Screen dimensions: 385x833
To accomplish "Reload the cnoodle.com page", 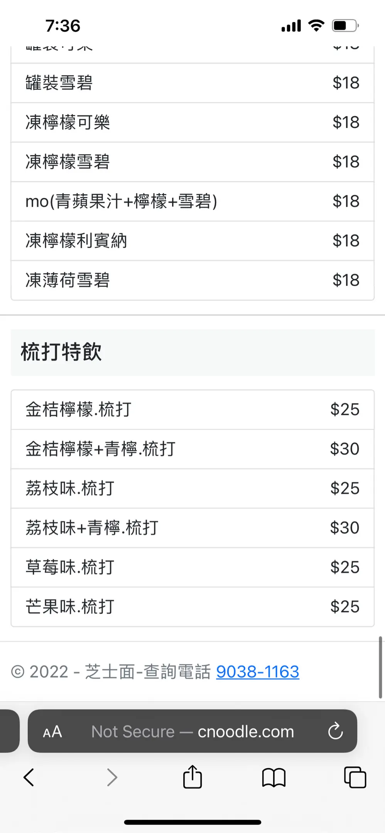I will [x=335, y=731].
